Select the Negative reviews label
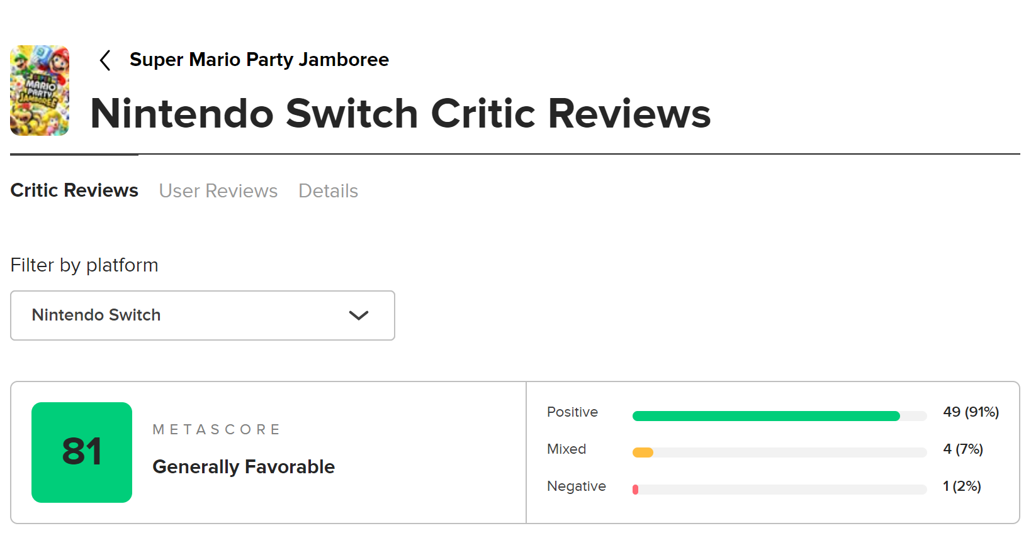The image size is (1031, 543). [576, 486]
